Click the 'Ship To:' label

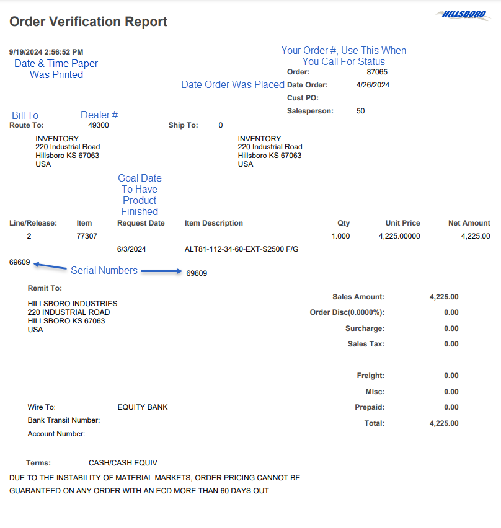tap(184, 125)
